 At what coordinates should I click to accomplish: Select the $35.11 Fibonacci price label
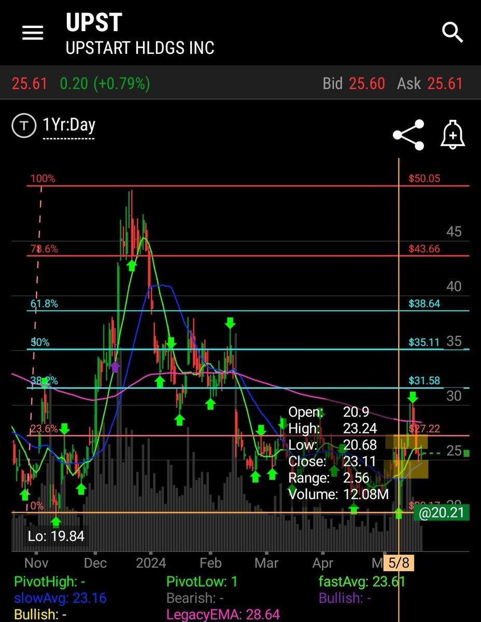[424, 342]
